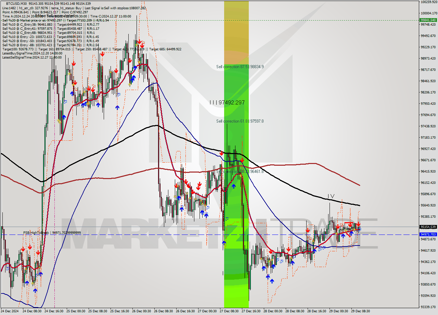
Task: Click the 95896.670 price axis label
Action: click(428, 194)
